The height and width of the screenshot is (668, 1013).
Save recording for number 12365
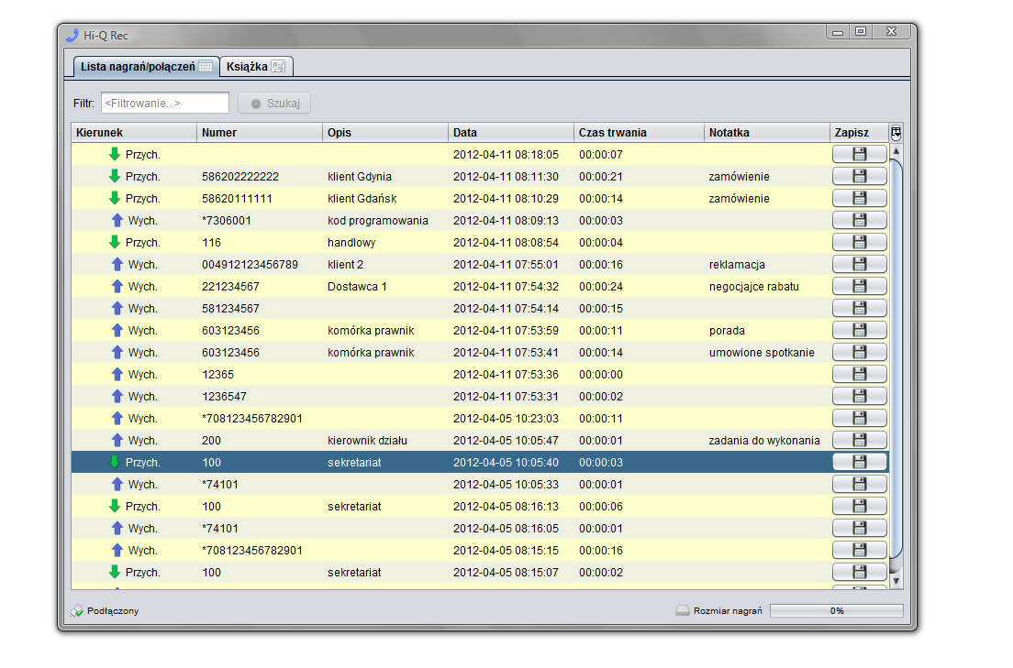859,373
